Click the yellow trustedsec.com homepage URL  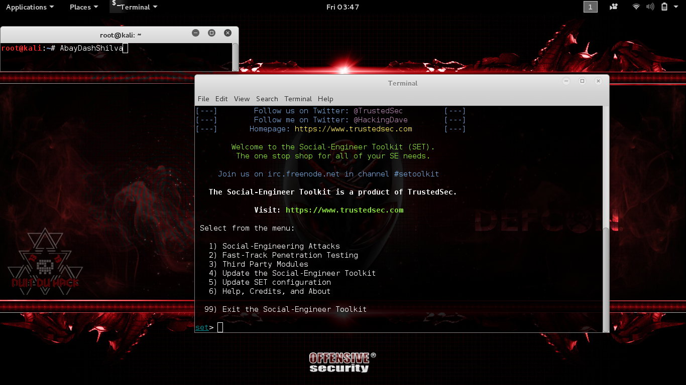[x=354, y=129]
